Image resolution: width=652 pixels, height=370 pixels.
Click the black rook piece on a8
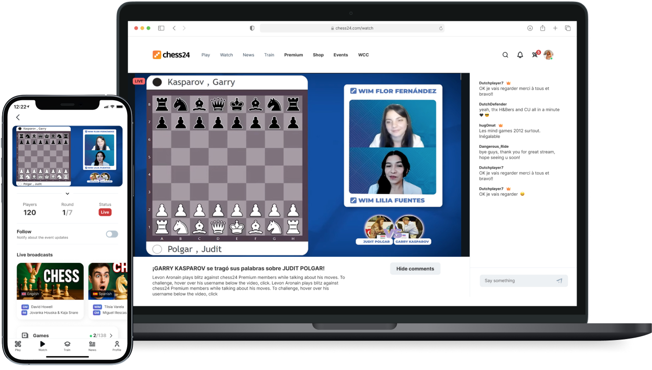pyautogui.click(x=162, y=104)
